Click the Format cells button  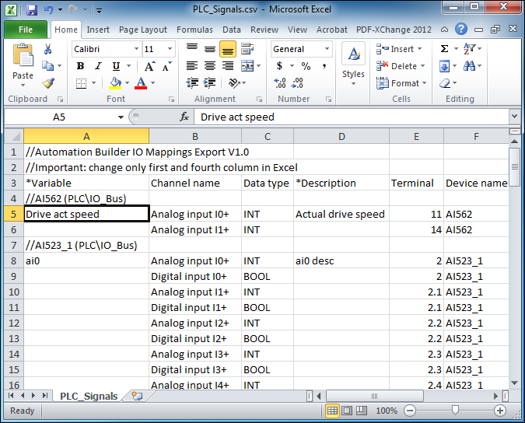pos(401,82)
